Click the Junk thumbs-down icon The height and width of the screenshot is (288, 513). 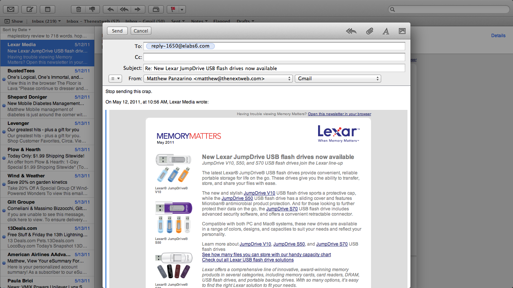pyautogui.click(x=92, y=9)
